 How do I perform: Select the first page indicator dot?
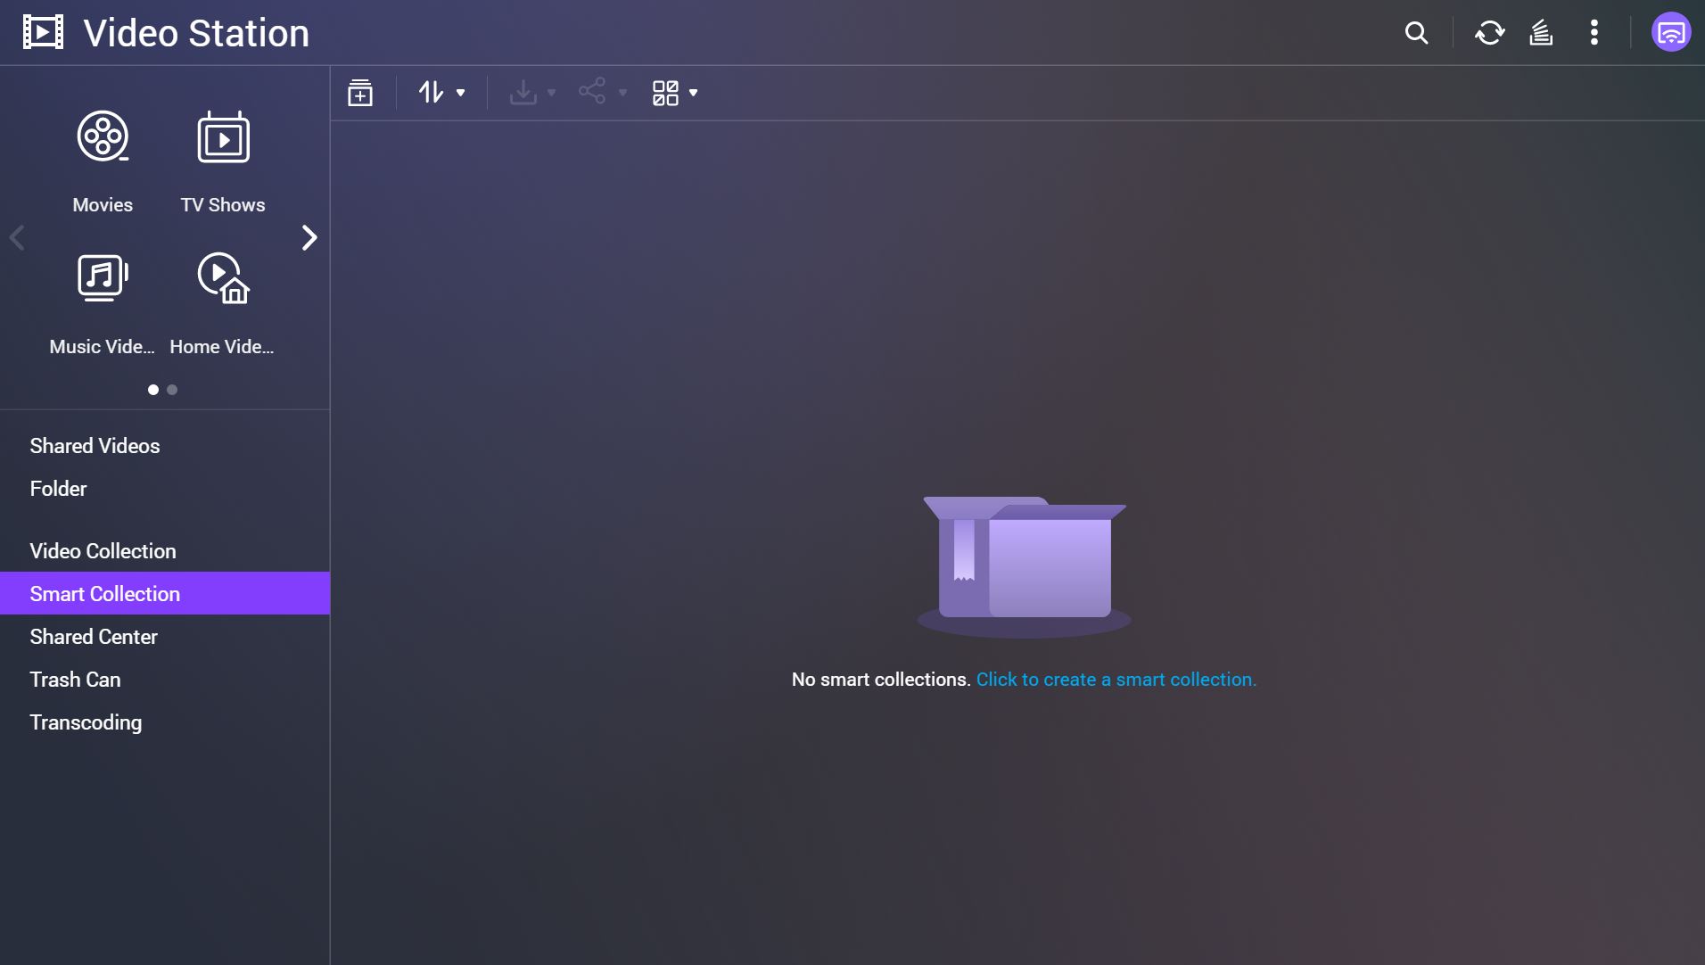153,390
